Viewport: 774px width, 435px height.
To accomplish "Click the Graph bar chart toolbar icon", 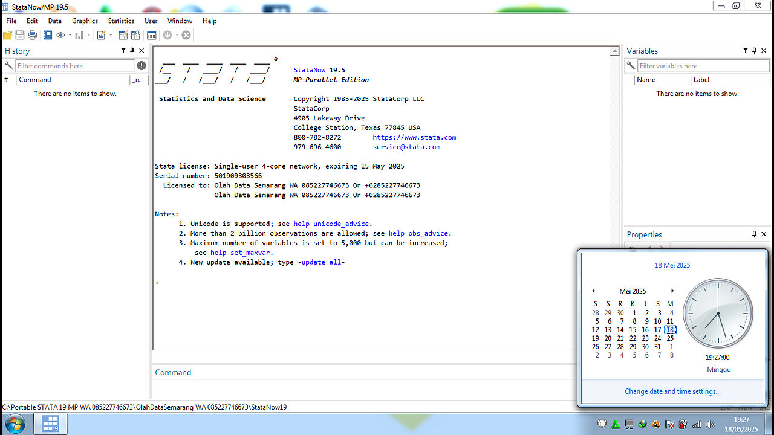I will (79, 35).
